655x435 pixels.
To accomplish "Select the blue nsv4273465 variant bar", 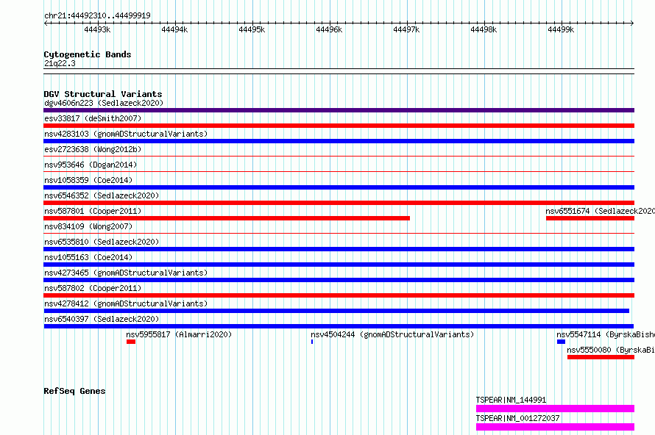I will (x=339, y=280).
